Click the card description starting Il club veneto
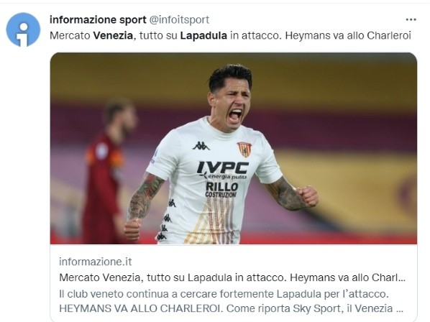430x322 pixels. [x=224, y=294]
